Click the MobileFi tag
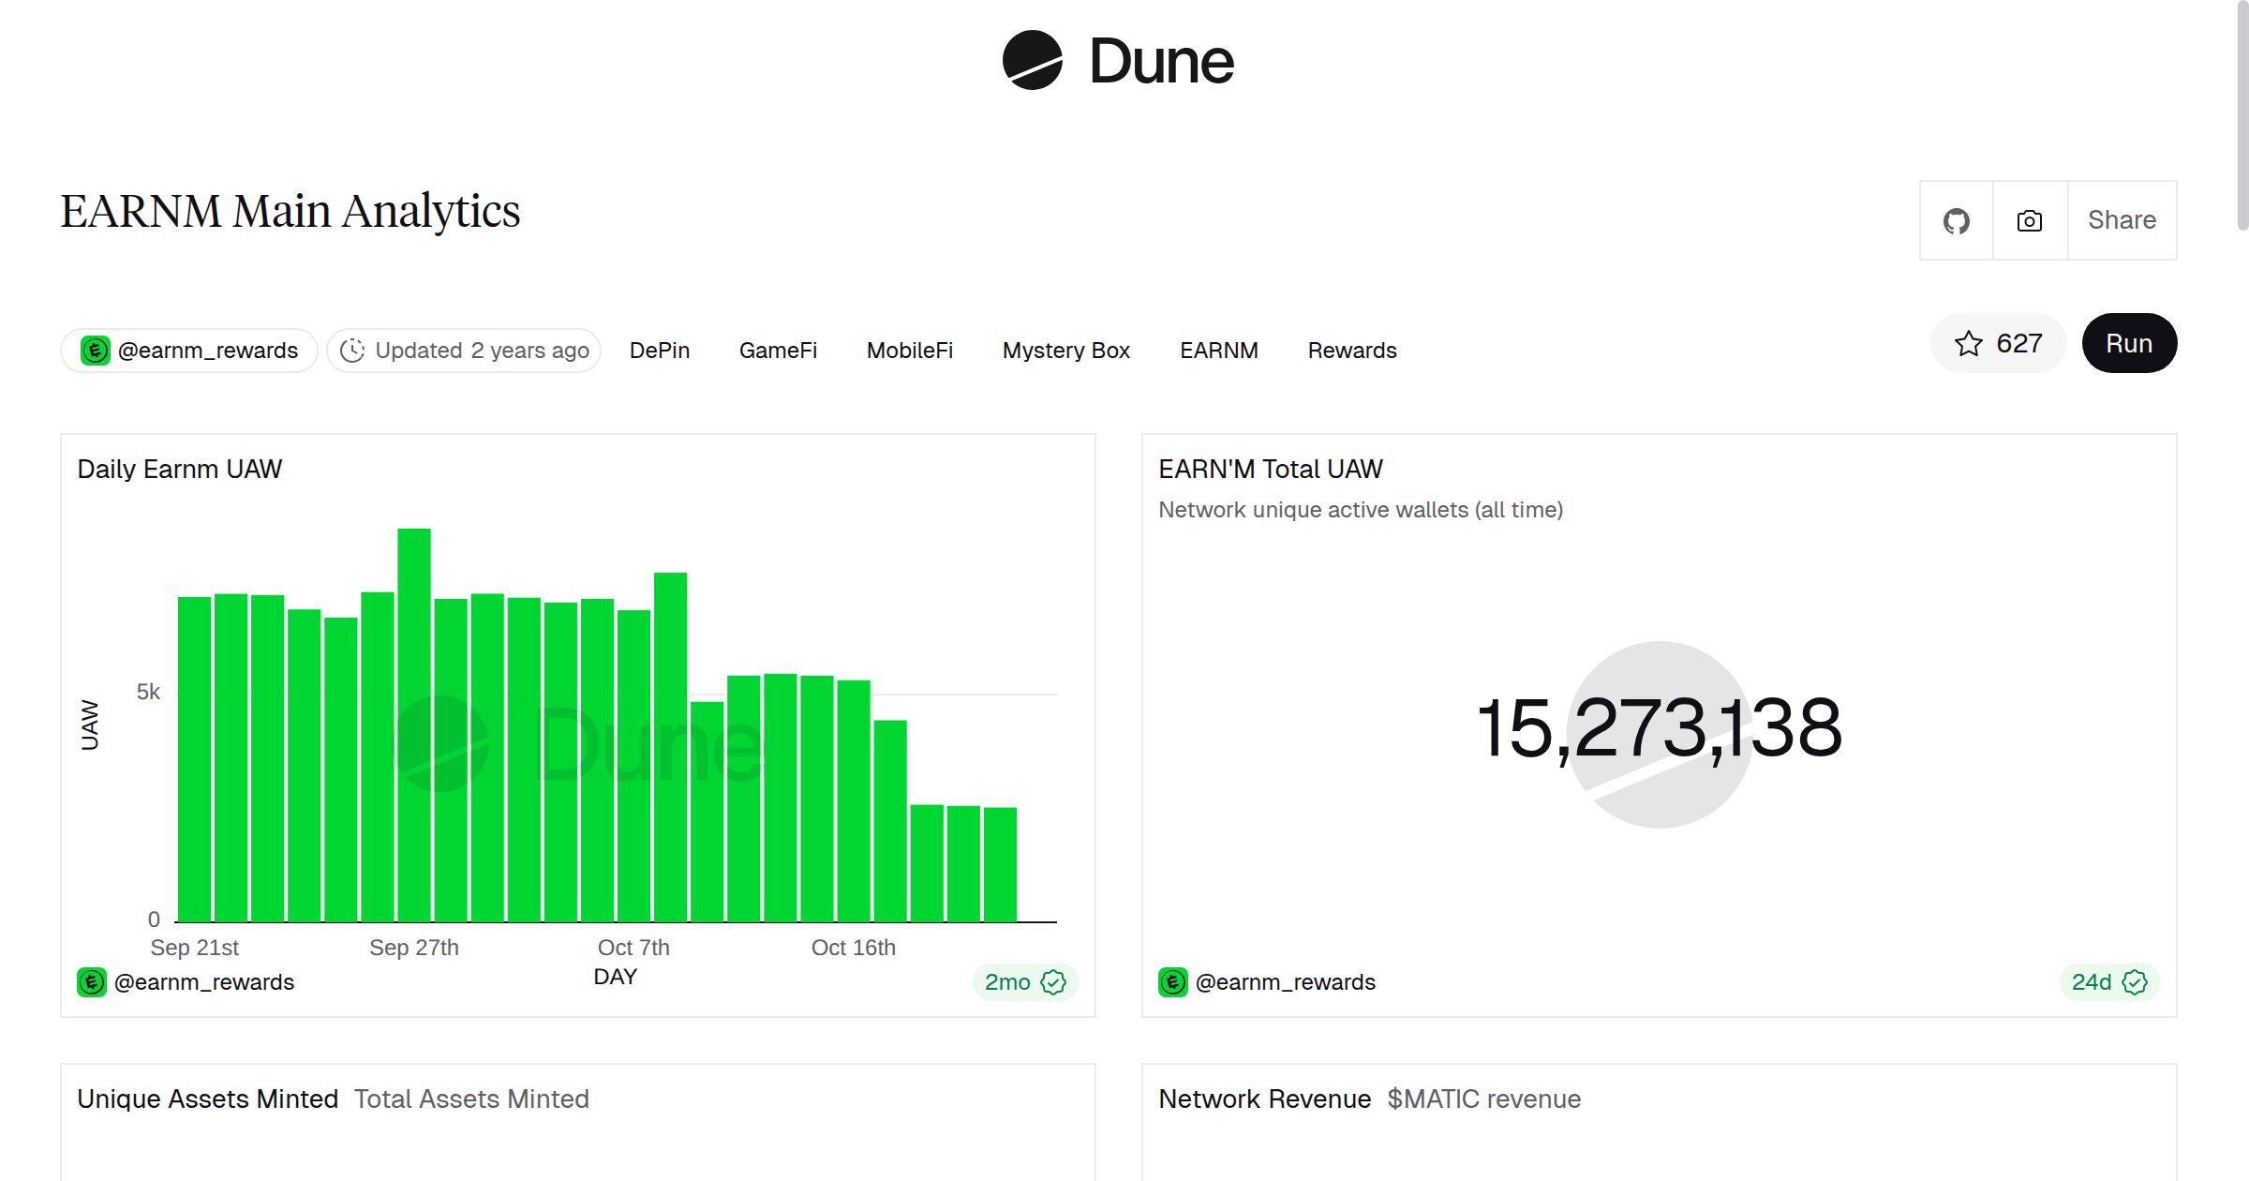Viewport: 2249px width, 1181px height. click(909, 350)
